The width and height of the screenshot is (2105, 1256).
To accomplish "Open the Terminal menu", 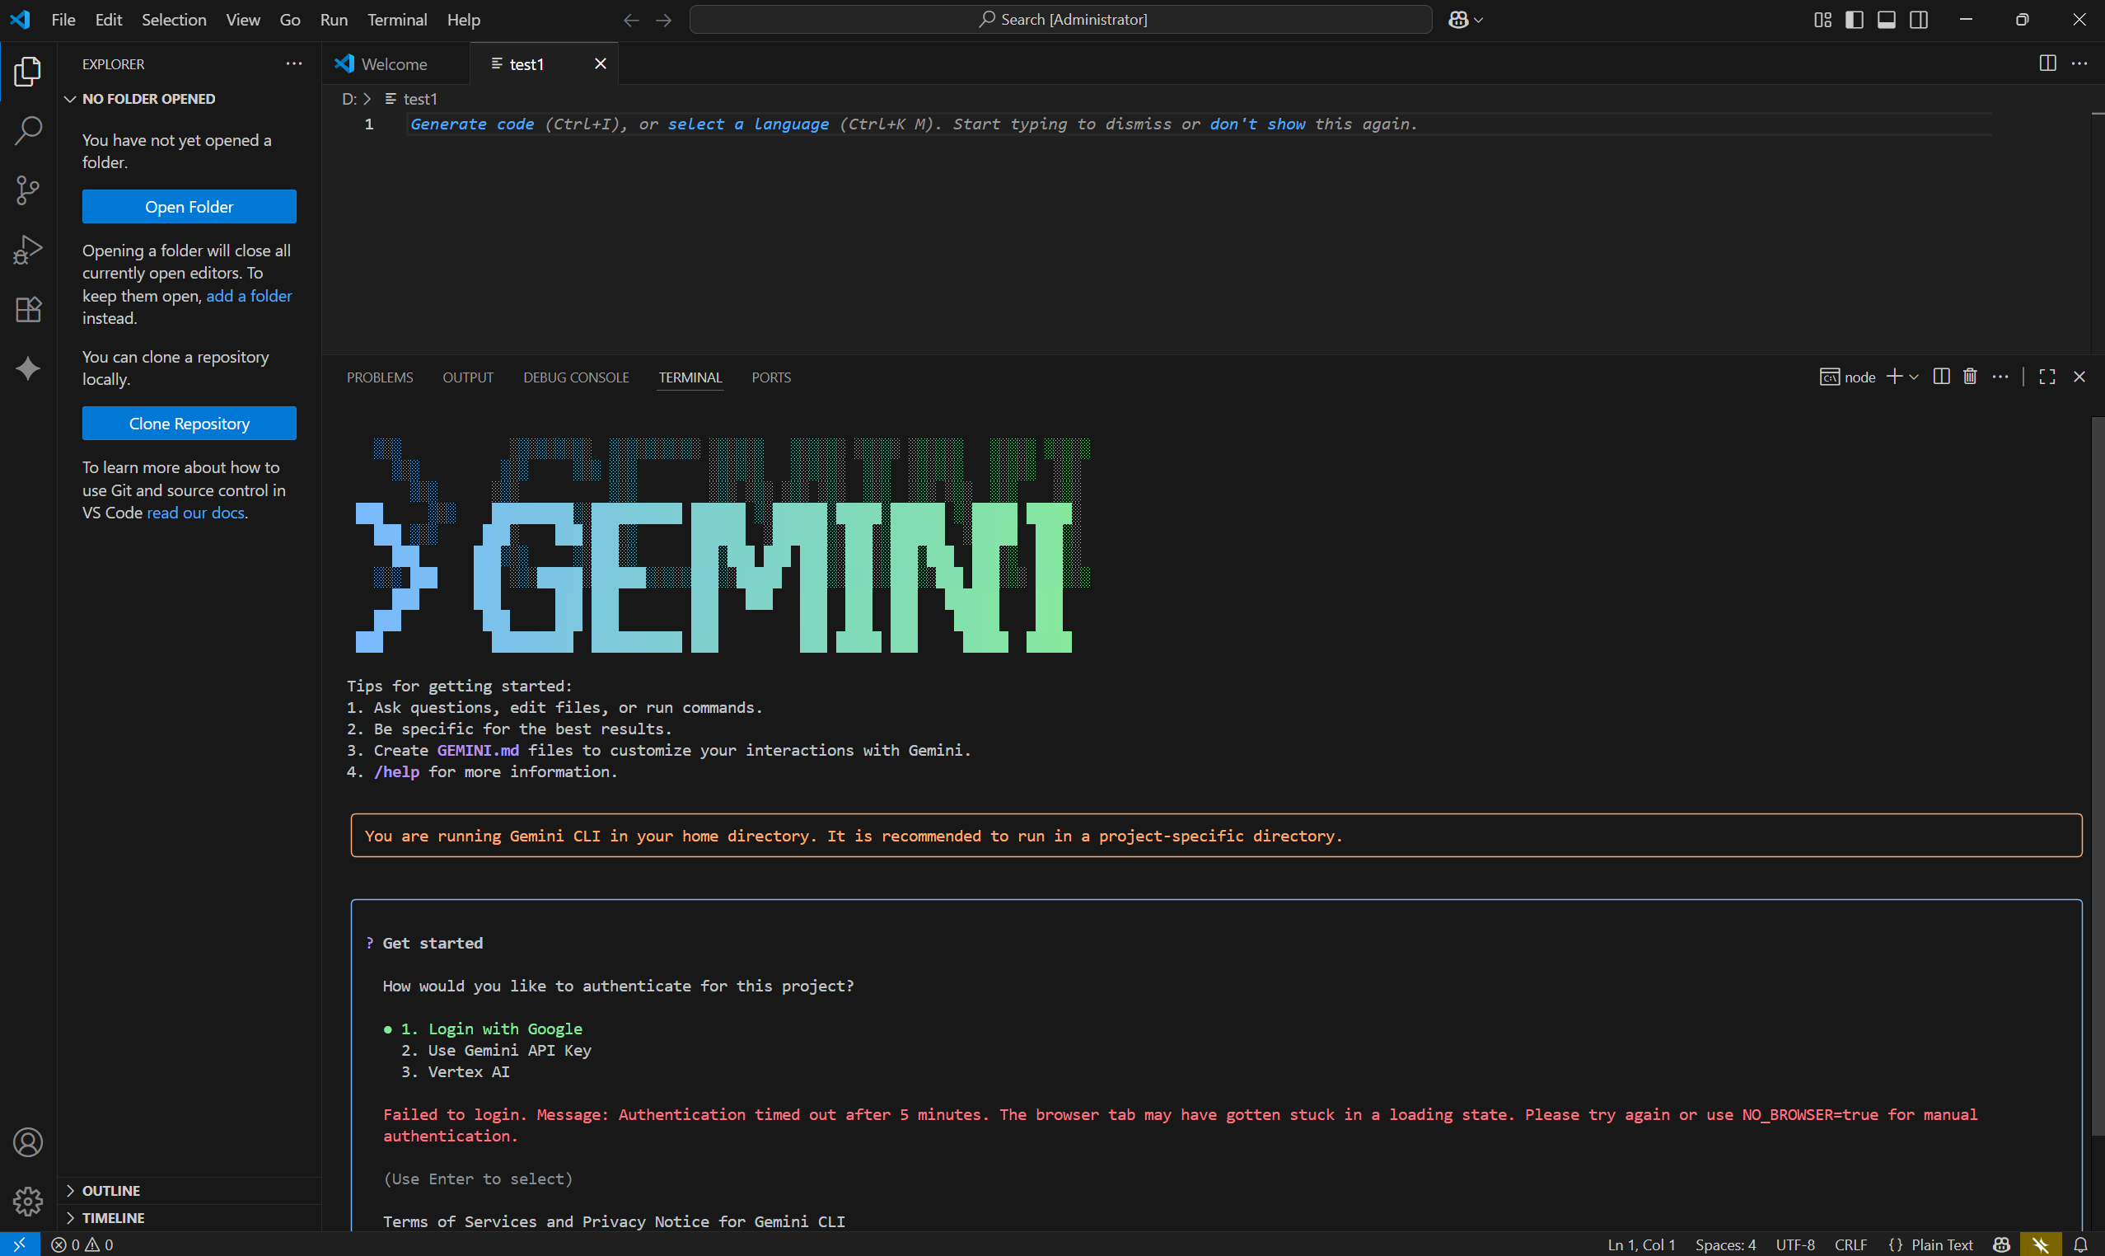I will (x=396, y=20).
